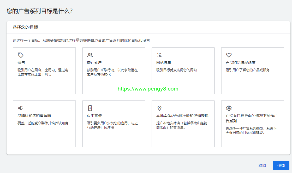Click the megaphone icon for 品牌认知度和覆盖面
The height and width of the screenshot is (173, 292).
[x=21, y=108]
